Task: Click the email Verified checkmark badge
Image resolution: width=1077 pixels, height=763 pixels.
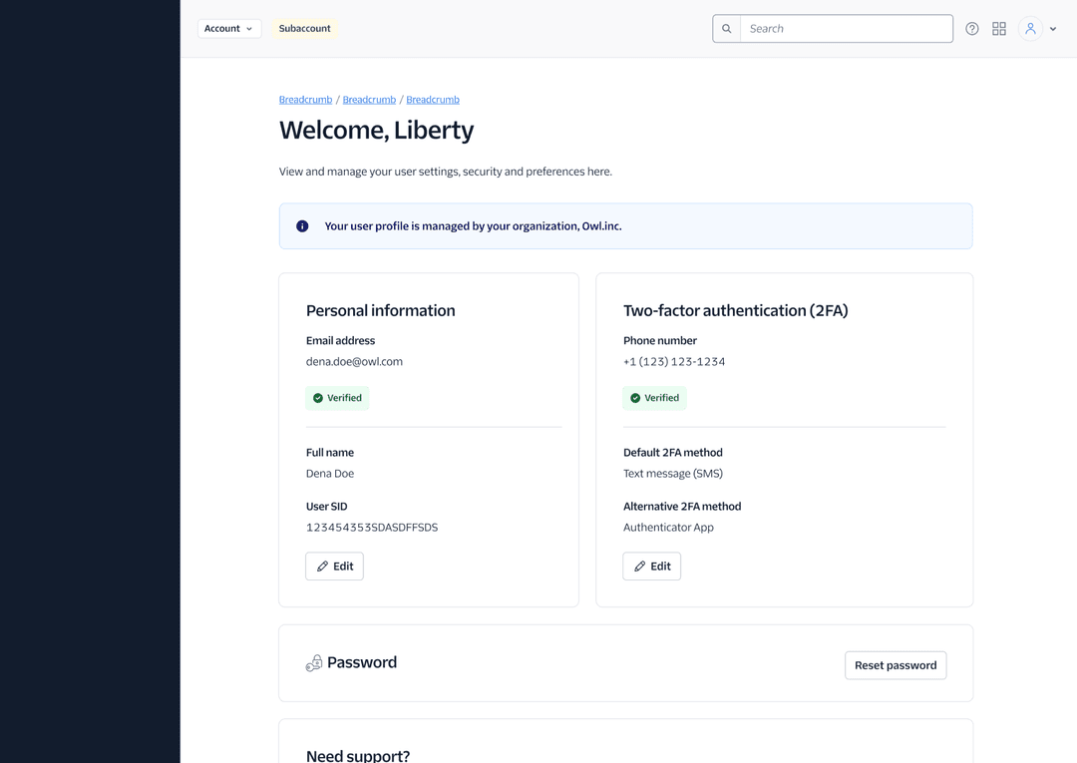Action: click(x=337, y=398)
